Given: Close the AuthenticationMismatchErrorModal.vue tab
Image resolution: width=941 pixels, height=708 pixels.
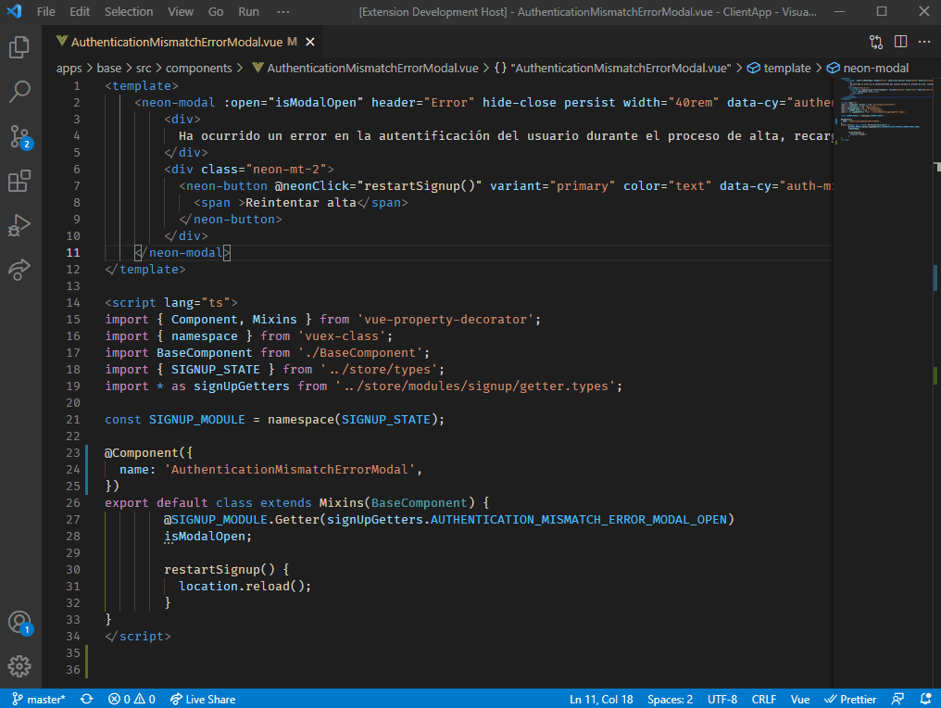Looking at the screenshot, I should 309,42.
